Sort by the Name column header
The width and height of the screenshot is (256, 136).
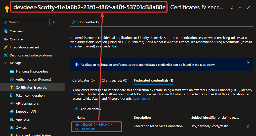[81, 118]
